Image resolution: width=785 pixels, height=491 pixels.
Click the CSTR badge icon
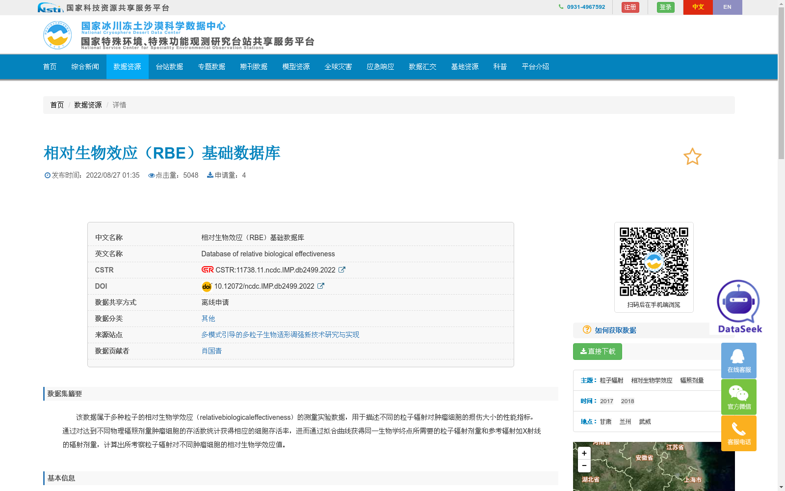coord(208,270)
